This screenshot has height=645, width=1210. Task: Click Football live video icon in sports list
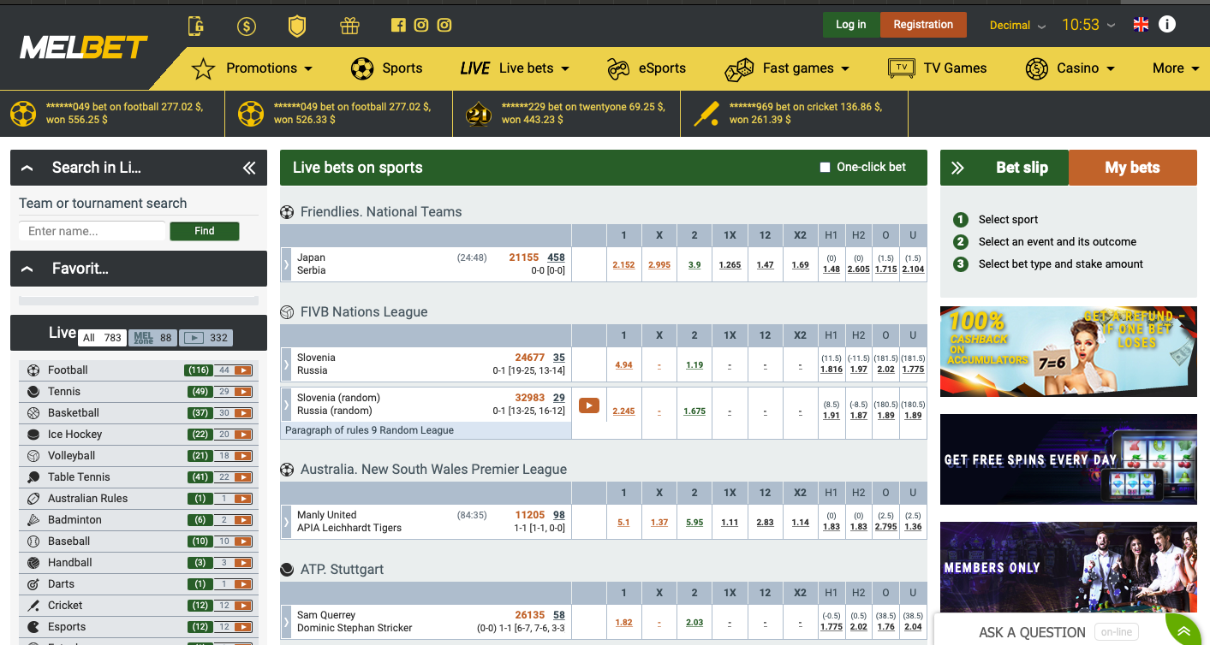click(244, 370)
